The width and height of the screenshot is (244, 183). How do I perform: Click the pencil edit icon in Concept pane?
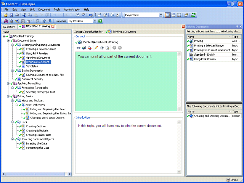click(x=96, y=48)
